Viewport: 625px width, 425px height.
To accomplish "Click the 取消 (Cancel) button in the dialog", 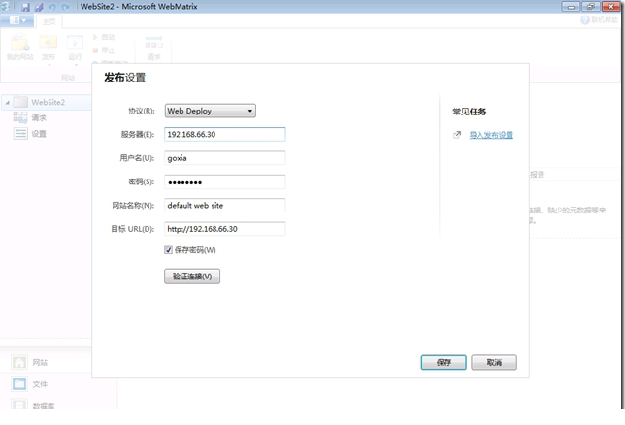I will click(x=494, y=362).
